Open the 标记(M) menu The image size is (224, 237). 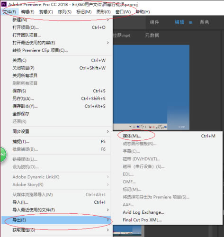pyautogui.click(x=84, y=12)
